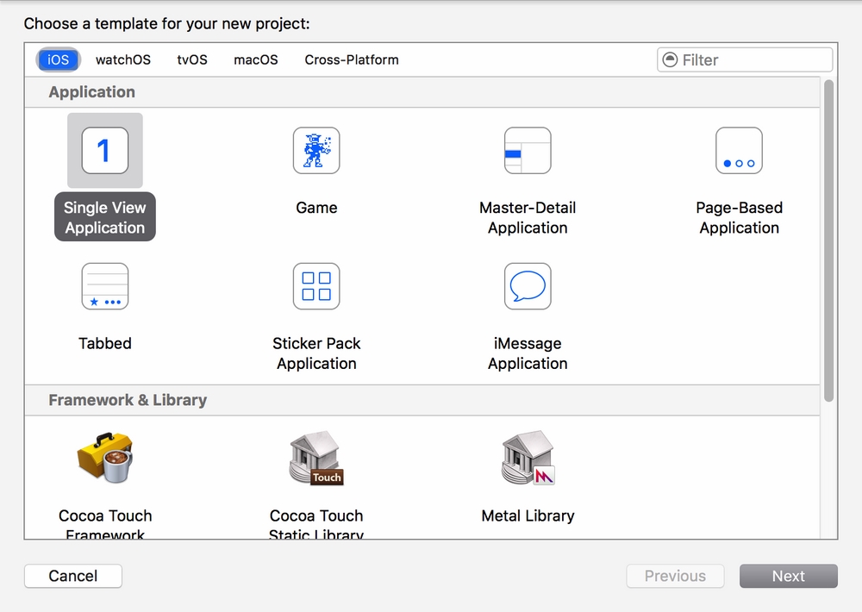Switch to the macOS tab
This screenshot has width=862, height=612.
click(256, 59)
